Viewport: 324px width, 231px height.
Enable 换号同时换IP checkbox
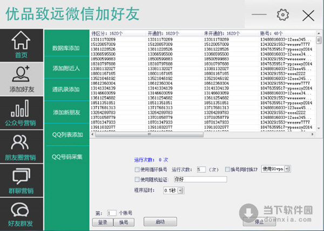227,169
